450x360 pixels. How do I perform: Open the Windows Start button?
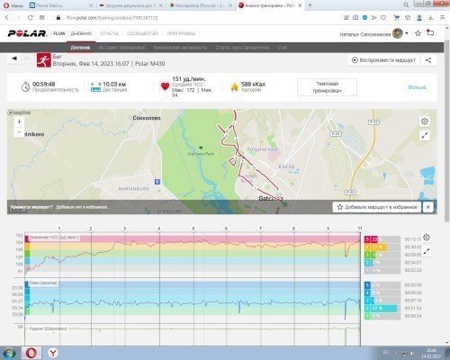[9, 353]
